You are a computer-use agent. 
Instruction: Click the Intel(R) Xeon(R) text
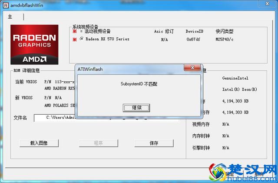click(x=239, y=90)
